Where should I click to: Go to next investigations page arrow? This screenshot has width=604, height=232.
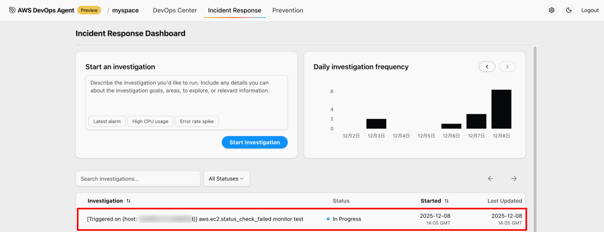[x=514, y=179]
